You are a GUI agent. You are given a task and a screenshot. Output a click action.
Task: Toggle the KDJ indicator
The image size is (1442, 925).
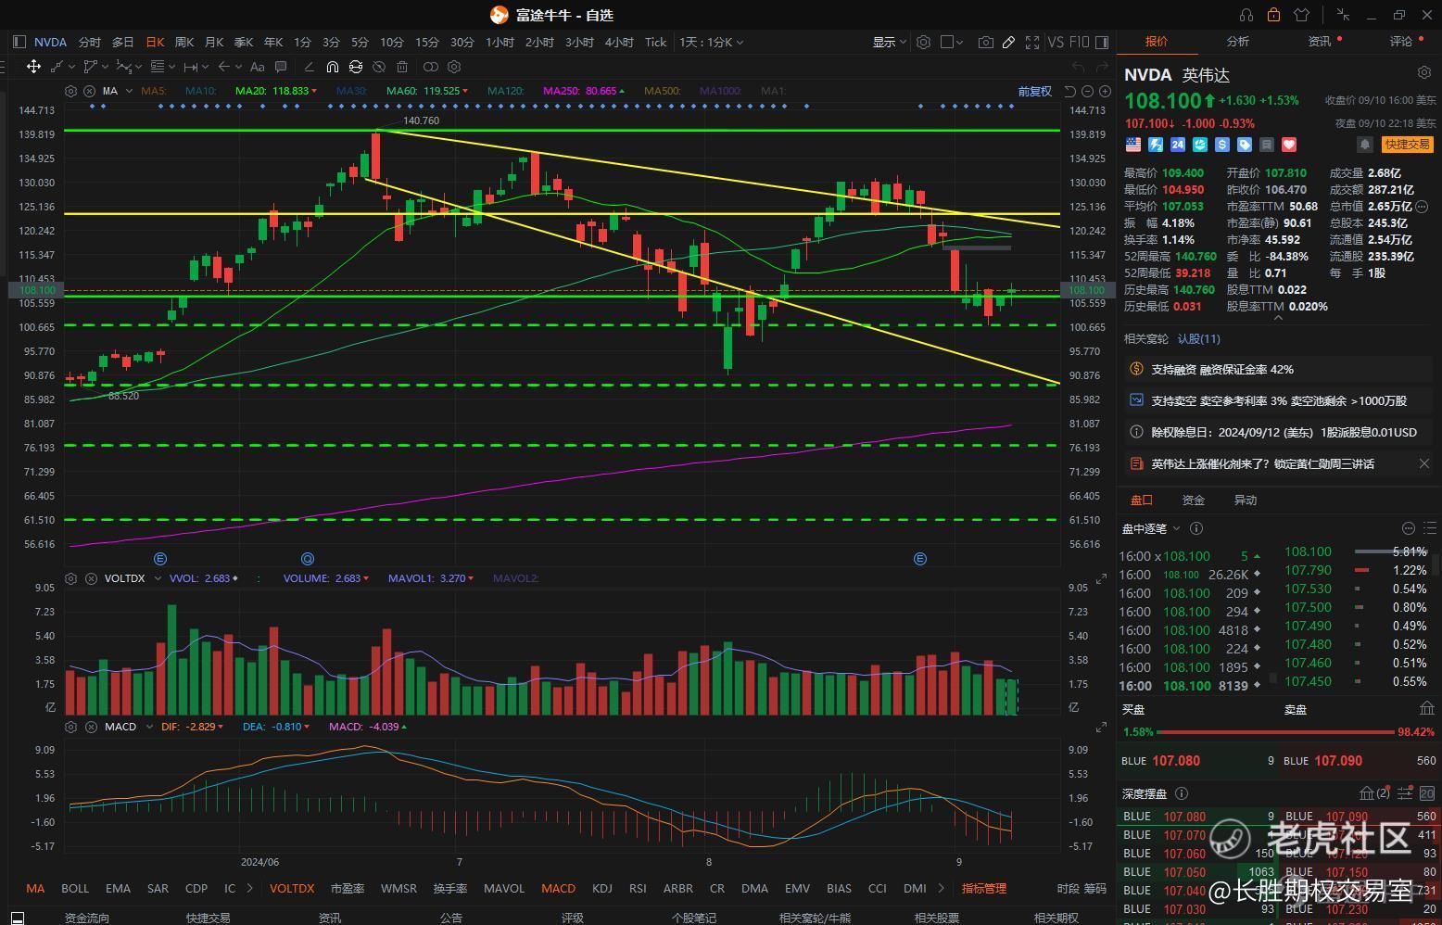[x=602, y=888]
